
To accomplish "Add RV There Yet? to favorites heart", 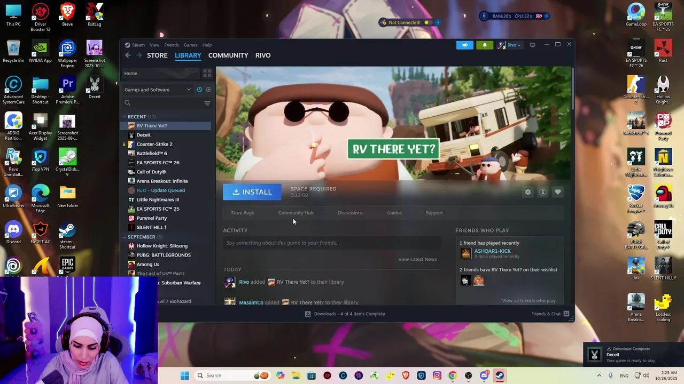I will tap(558, 192).
